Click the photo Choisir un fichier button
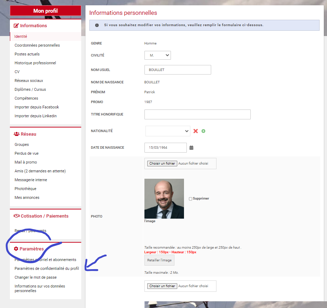The image size is (327, 308). pyautogui.click(x=162, y=164)
